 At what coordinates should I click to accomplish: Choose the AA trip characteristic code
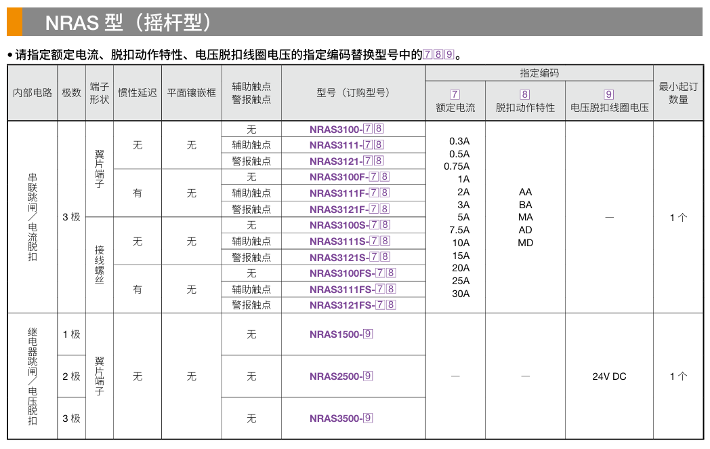click(525, 192)
